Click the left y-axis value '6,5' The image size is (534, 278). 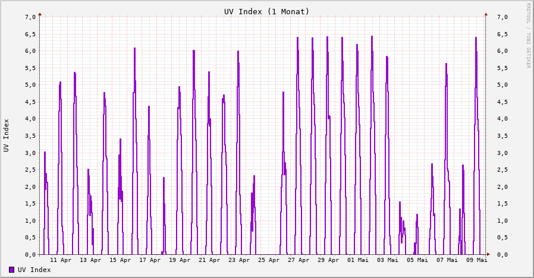click(30, 34)
